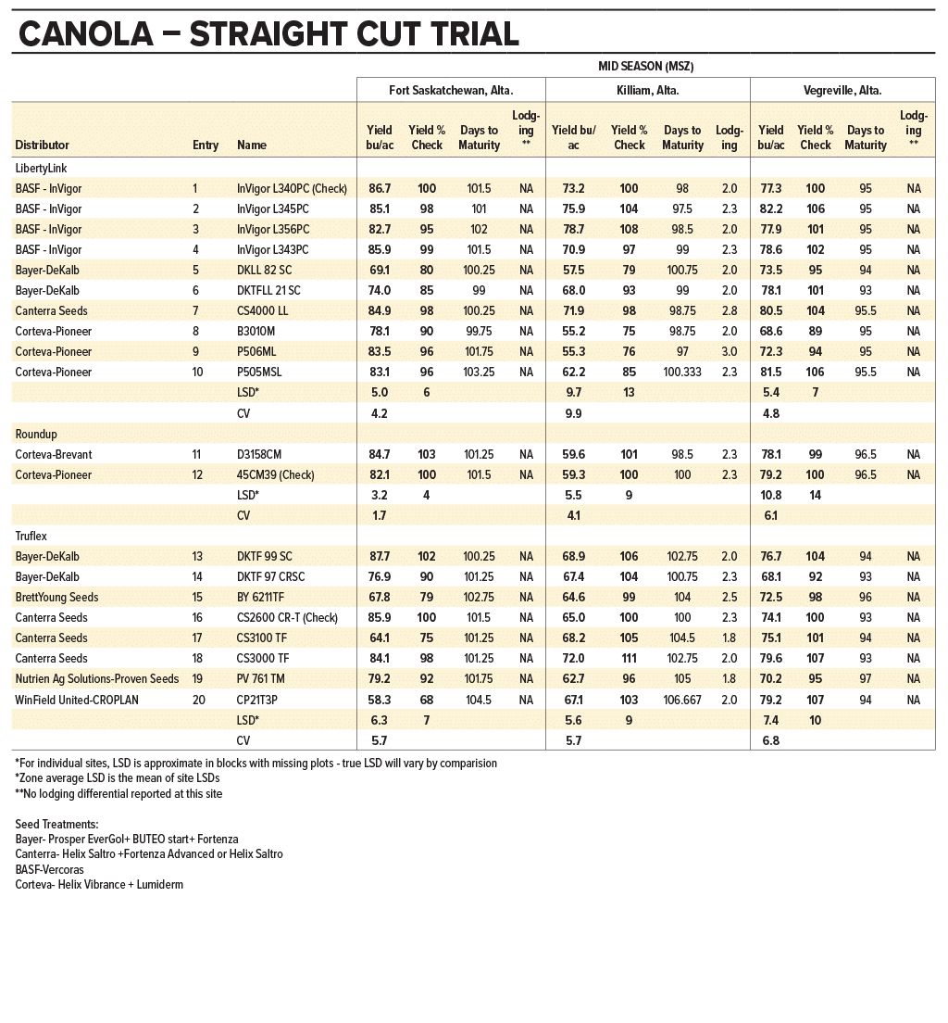
Task: Click the 'Zone average LSD' footnote line
Action: click(118, 777)
